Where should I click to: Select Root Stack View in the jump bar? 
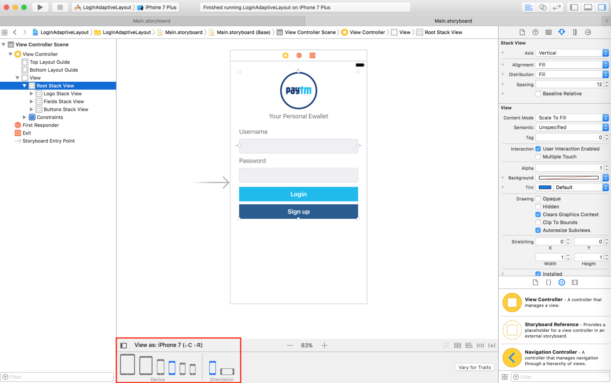point(439,32)
